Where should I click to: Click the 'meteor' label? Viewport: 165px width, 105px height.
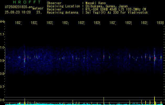(38, 8)
